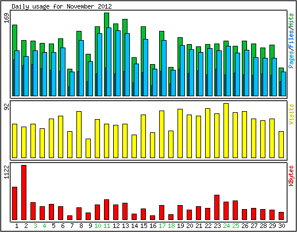Select day label '7' on the x-axis
The image size is (297, 232).
point(72,226)
